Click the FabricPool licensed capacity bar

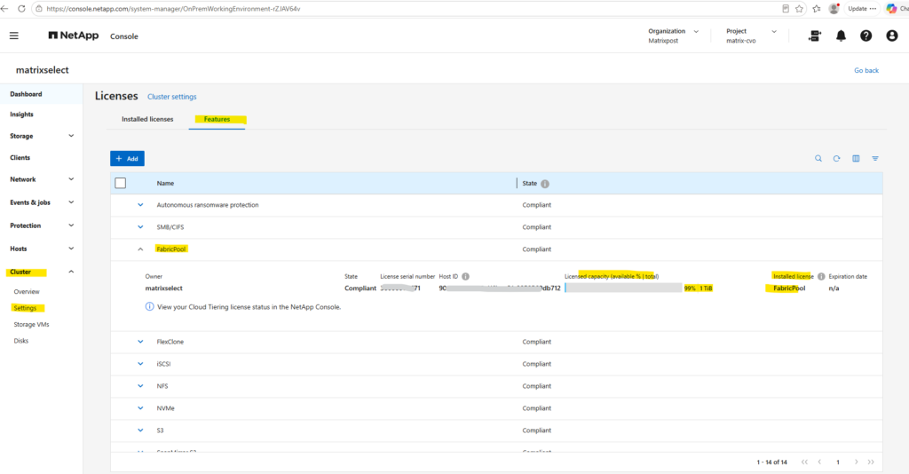click(x=623, y=288)
